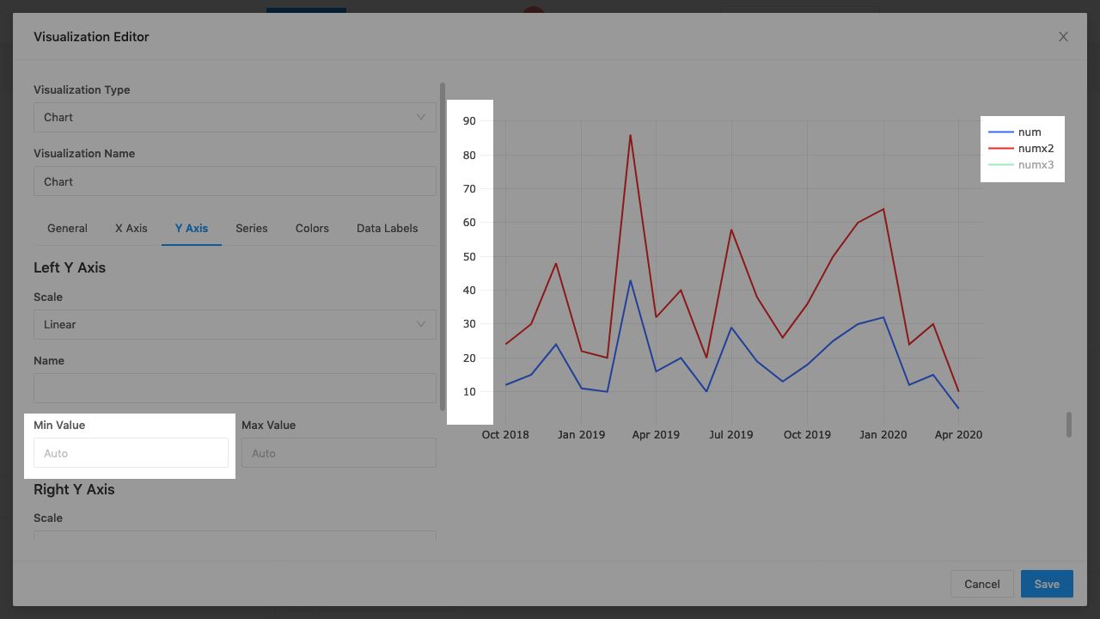
Task: Show the numx3 series in legend
Action: (1021, 165)
